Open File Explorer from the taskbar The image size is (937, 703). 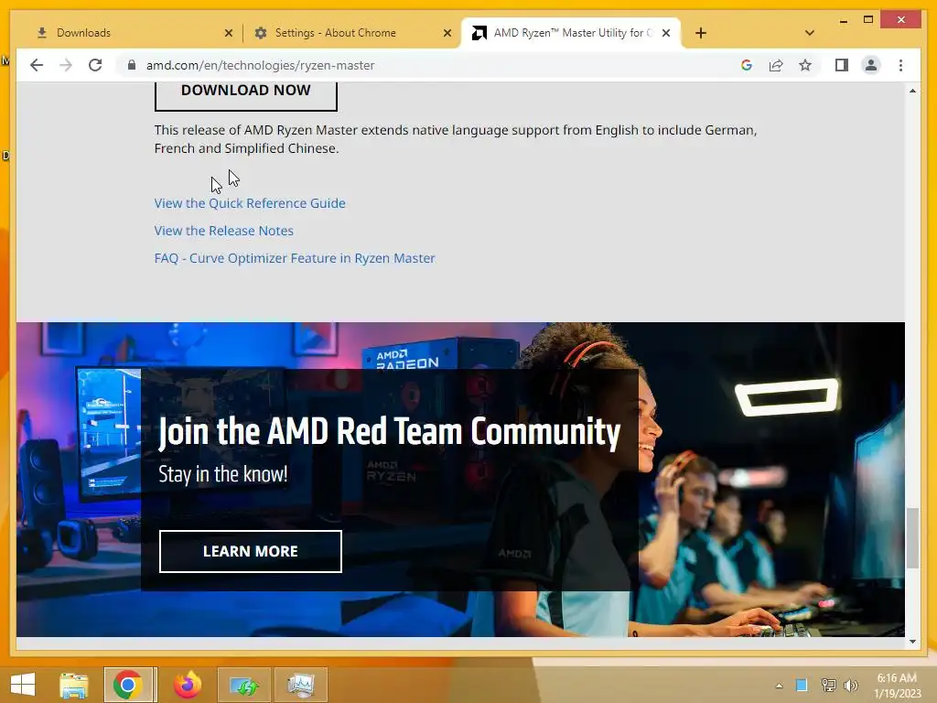pyautogui.click(x=74, y=685)
